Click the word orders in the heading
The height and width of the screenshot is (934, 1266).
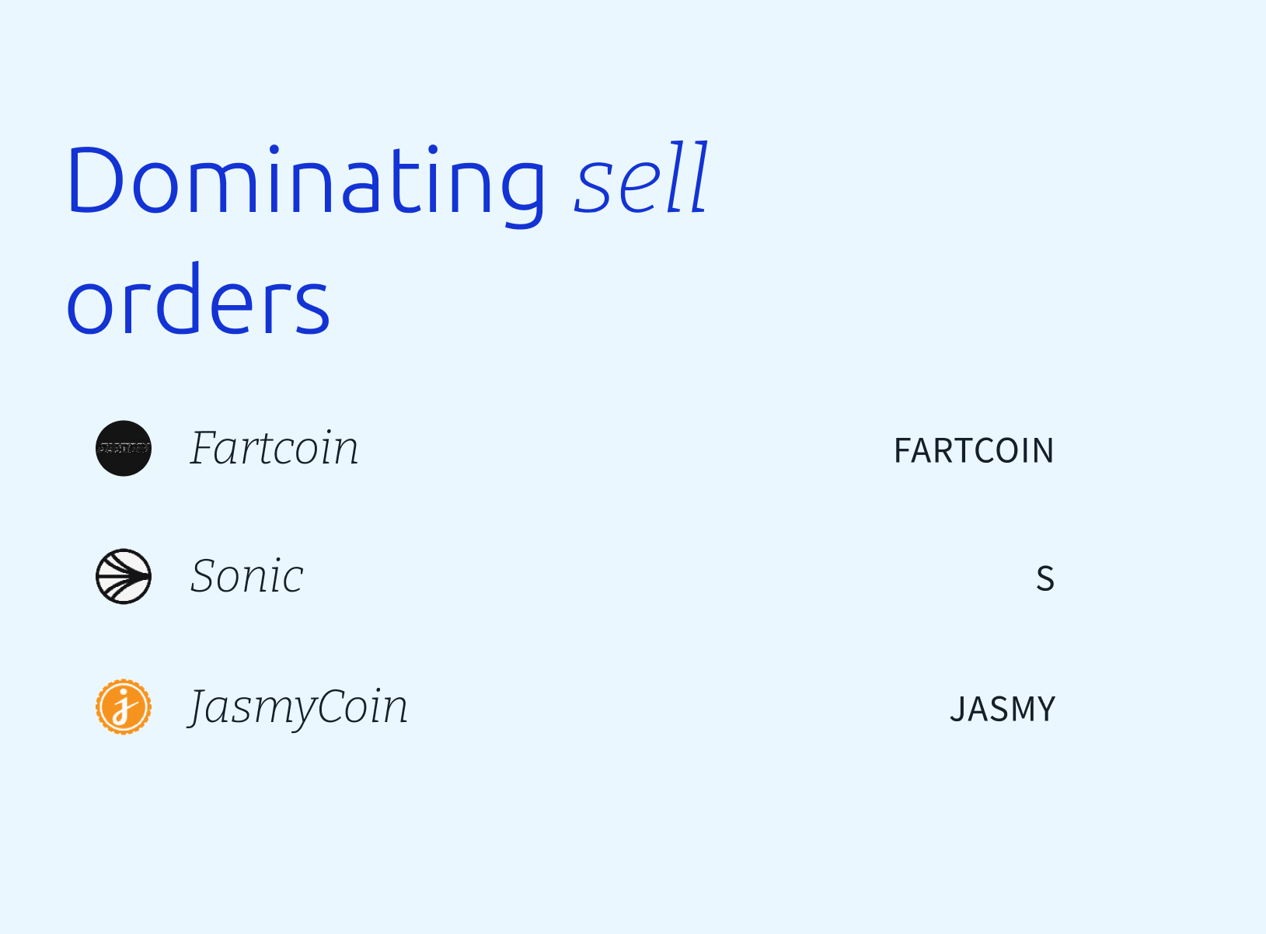[x=199, y=299]
